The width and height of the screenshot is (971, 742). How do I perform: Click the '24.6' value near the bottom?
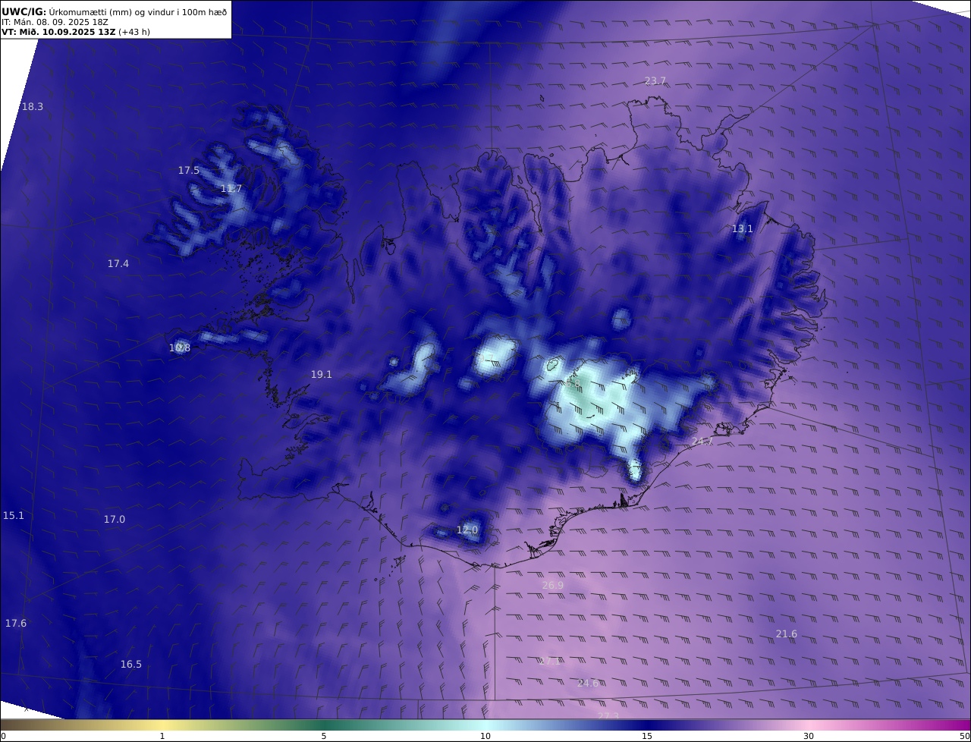[x=588, y=684]
